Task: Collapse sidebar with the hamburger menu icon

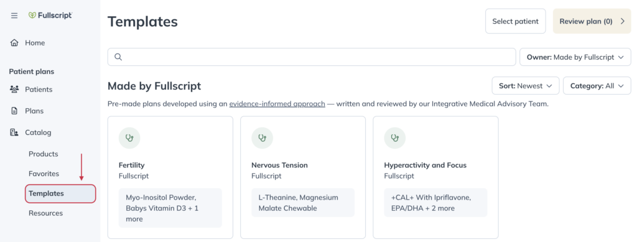Action: tap(14, 16)
